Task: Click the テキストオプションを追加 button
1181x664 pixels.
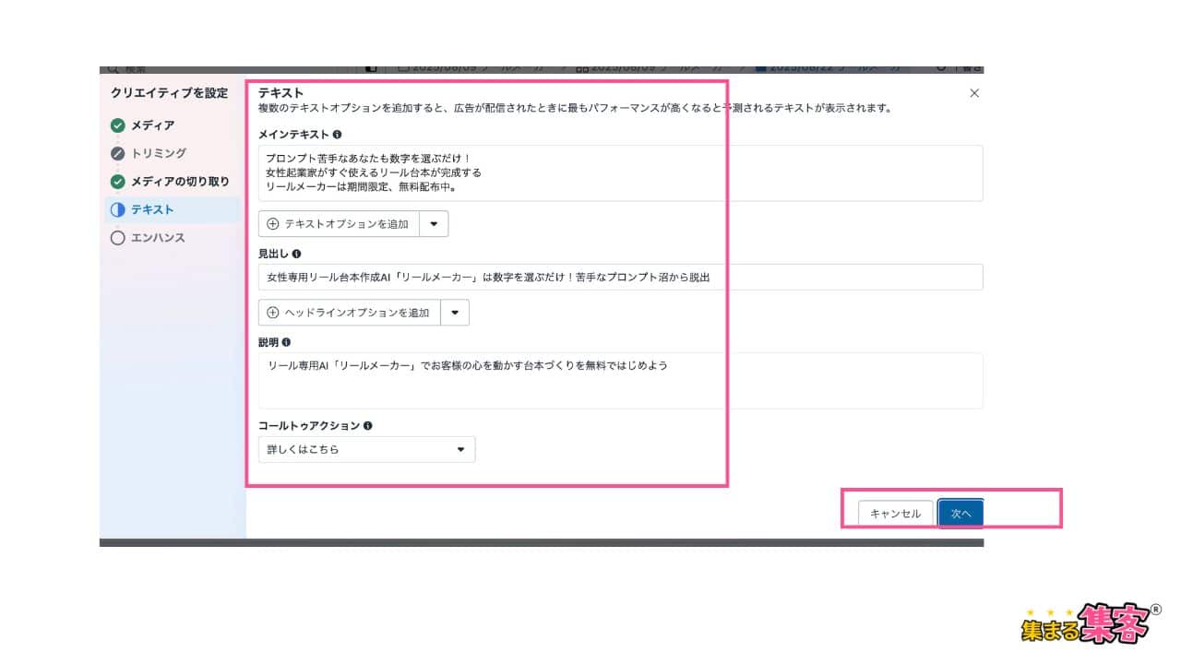Action: 340,224
